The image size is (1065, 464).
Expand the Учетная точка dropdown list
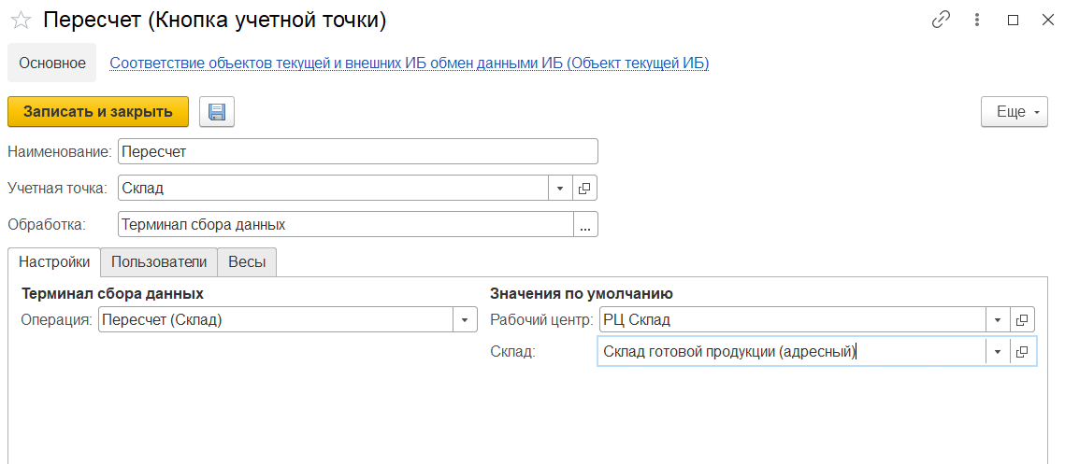560,189
